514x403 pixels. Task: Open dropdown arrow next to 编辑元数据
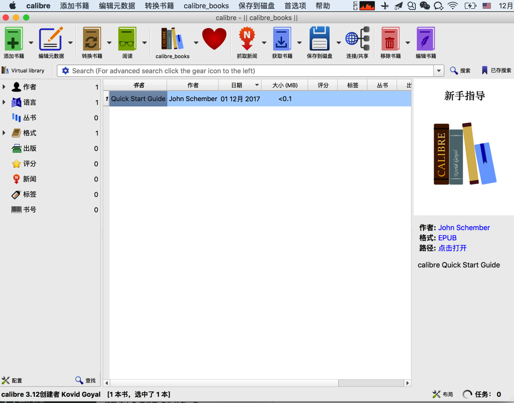point(70,42)
